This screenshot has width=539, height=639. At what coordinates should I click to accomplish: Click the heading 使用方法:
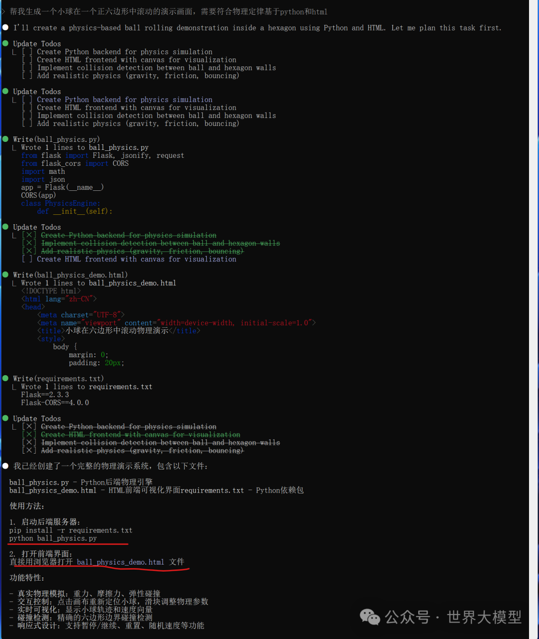(x=27, y=506)
